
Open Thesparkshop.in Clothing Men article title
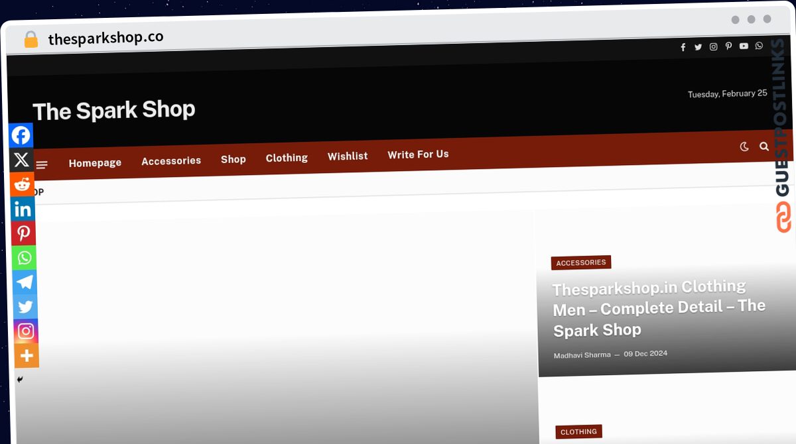point(659,308)
